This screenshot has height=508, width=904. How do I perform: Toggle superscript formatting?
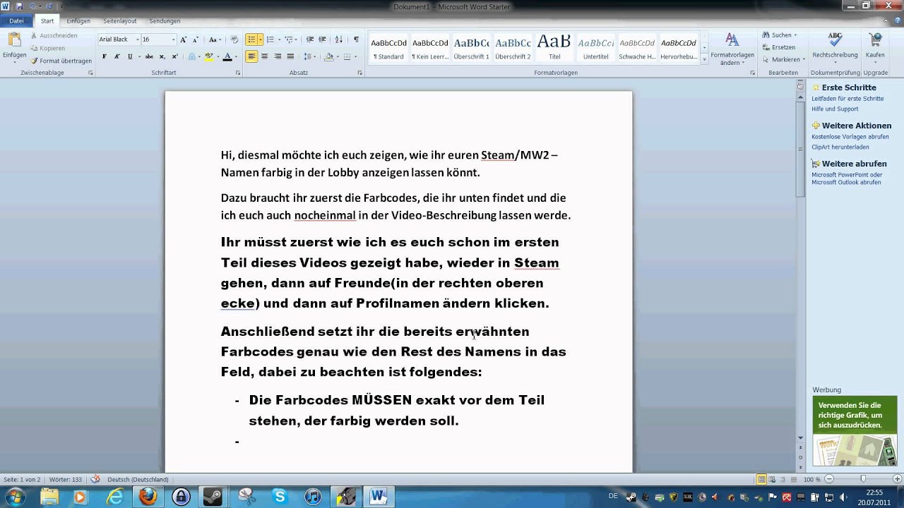(174, 56)
